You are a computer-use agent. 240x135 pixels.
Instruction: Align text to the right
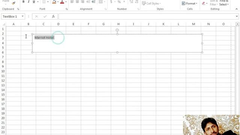82,1
